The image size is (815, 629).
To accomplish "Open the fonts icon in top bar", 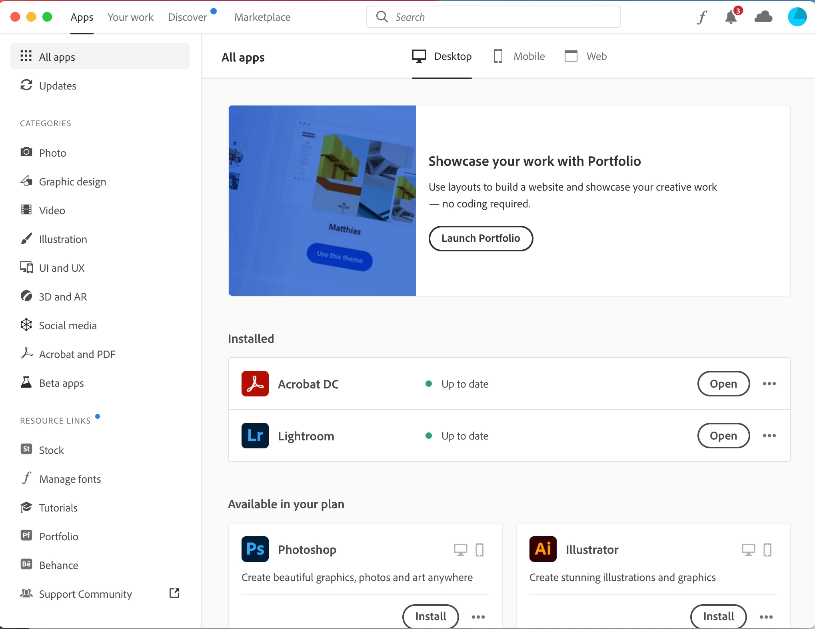I will tap(702, 17).
